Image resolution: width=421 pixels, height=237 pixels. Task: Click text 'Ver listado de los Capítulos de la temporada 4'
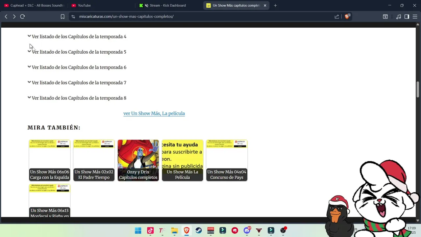pos(79,37)
